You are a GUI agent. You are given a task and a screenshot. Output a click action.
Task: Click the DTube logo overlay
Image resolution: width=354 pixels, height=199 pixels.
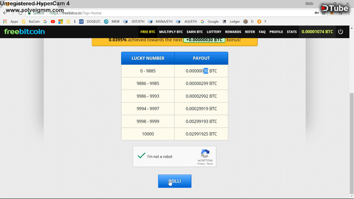(x=335, y=8)
